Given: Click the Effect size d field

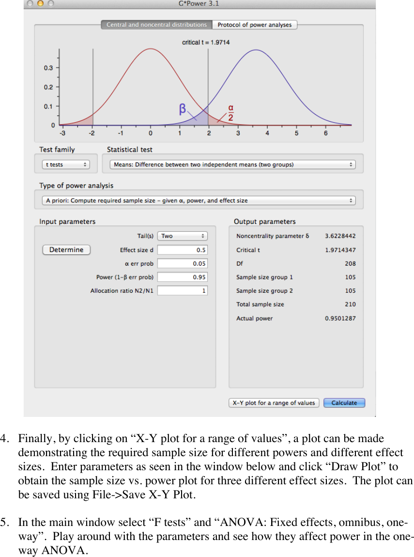Looking at the screenshot, I should pyautogui.click(x=182, y=250).
